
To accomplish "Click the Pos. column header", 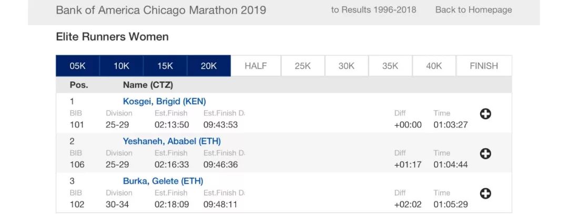I will click(79, 84).
